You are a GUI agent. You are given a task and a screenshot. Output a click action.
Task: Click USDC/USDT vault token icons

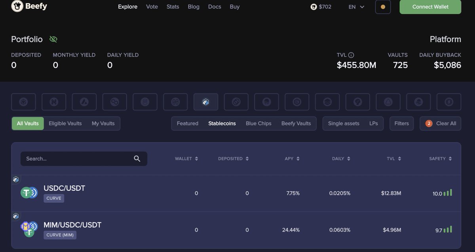pos(29,193)
